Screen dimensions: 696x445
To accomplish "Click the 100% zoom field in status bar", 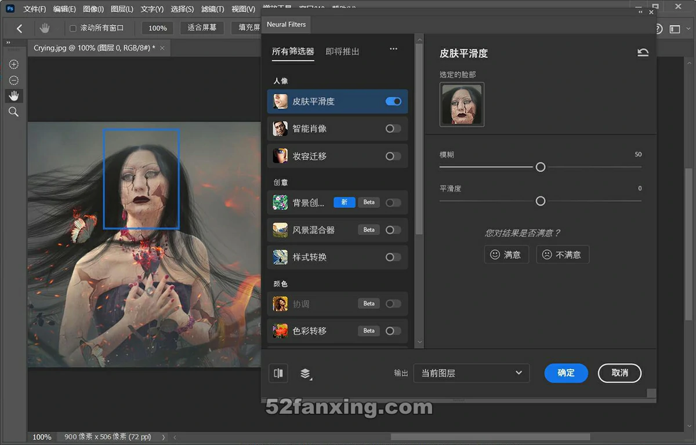I will click(42, 437).
